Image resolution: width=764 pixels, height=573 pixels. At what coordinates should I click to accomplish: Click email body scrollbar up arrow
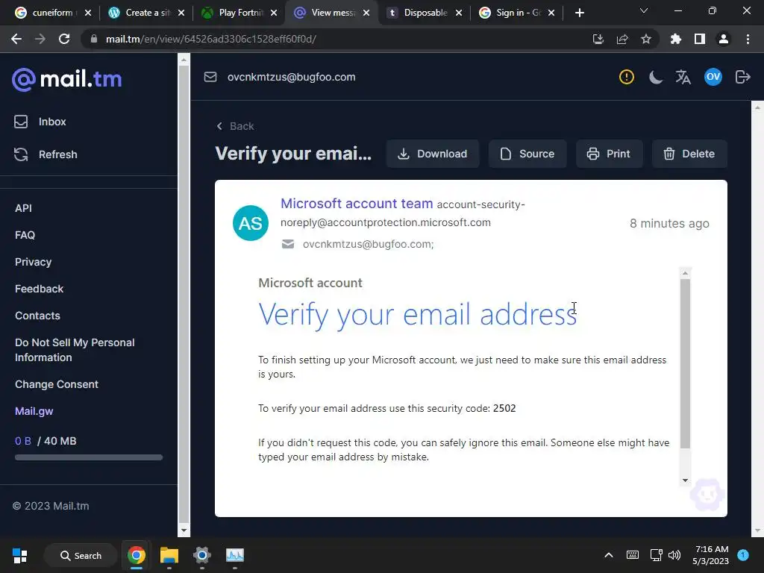point(685,273)
